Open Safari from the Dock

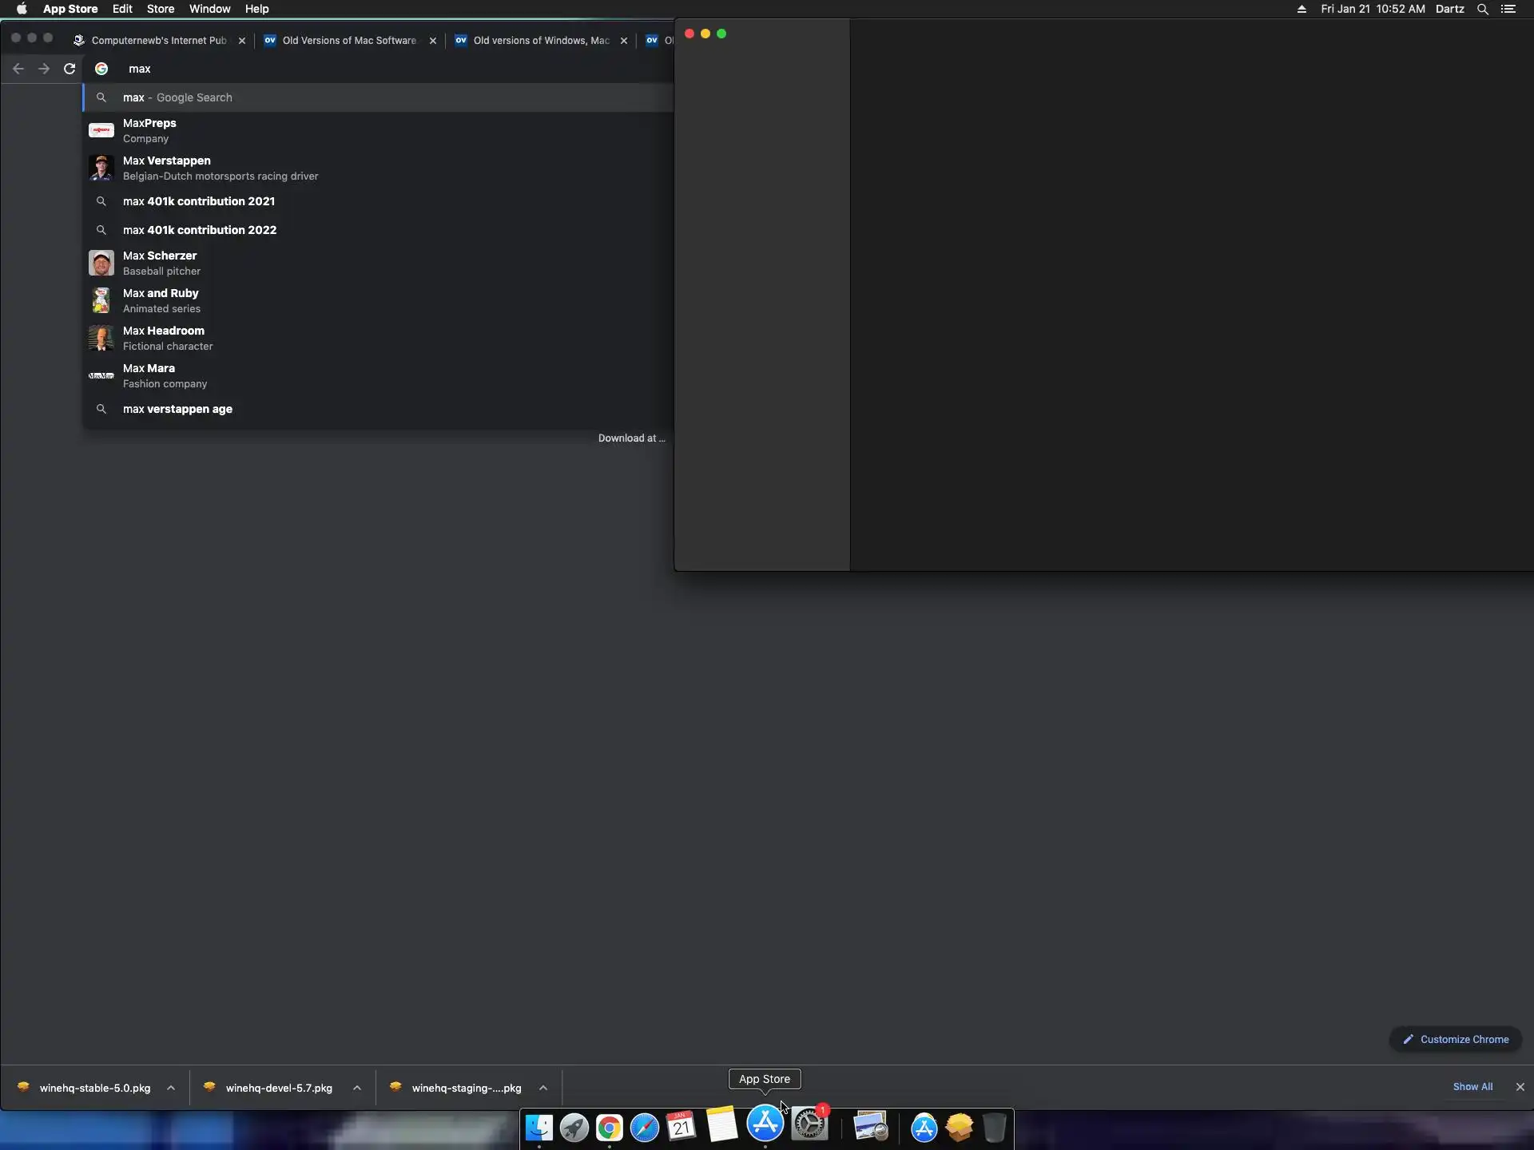(x=644, y=1128)
